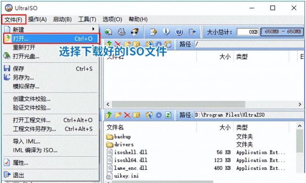Click horizontal scrollbar right arrow in image pane

click(300, 104)
